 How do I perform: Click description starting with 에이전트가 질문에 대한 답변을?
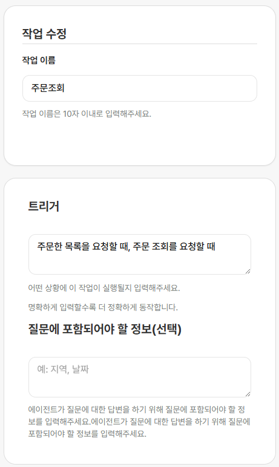(x=139, y=422)
